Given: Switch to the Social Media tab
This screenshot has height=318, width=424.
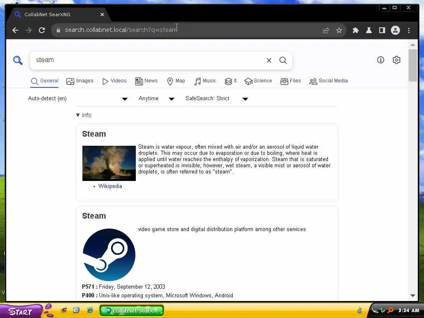Looking at the screenshot, I should [x=328, y=81].
